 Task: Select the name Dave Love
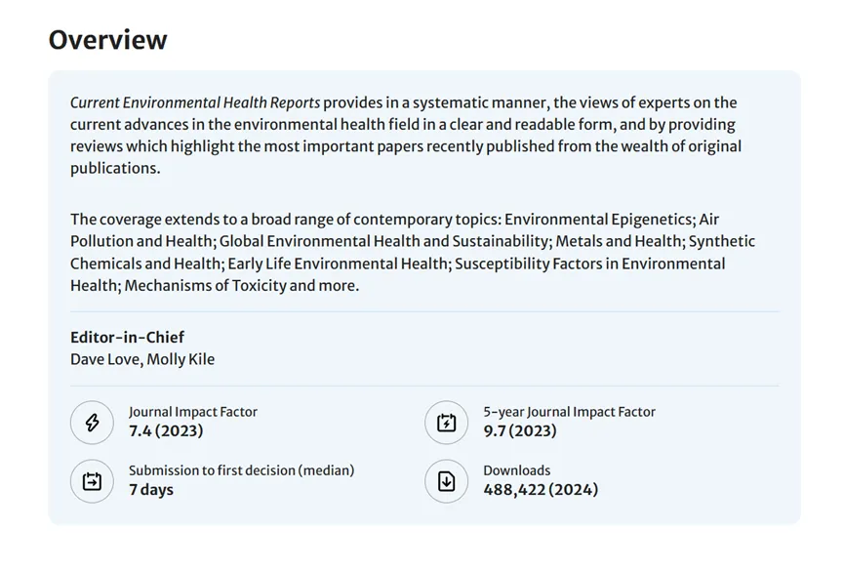[105, 359]
